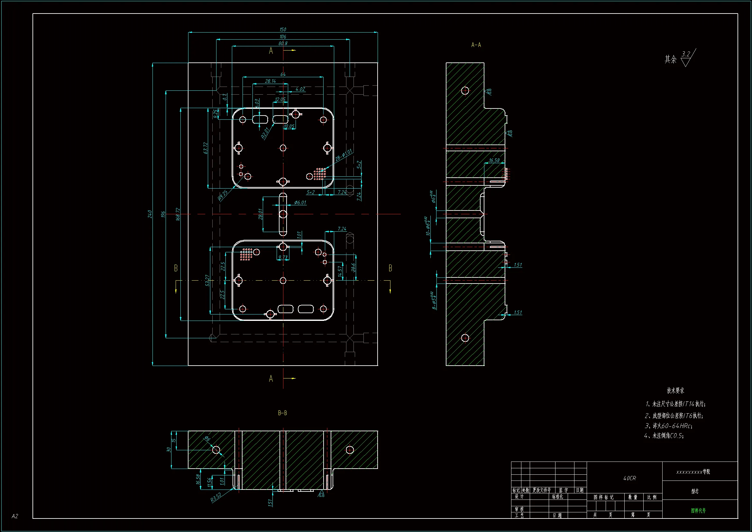The image size is (752, 532).
Task: Select the 28.14 horizontal dimension text
Action: 270,81
